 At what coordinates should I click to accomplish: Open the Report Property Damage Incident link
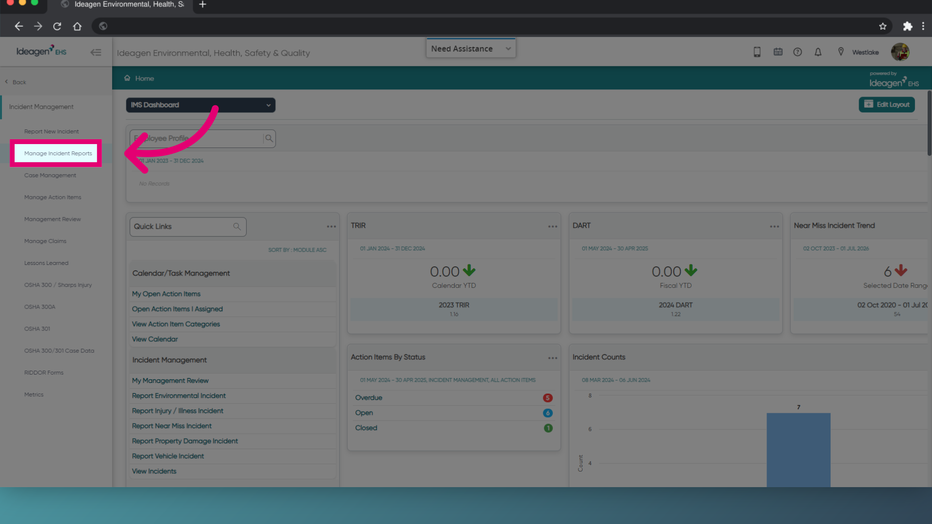[185, 441]
